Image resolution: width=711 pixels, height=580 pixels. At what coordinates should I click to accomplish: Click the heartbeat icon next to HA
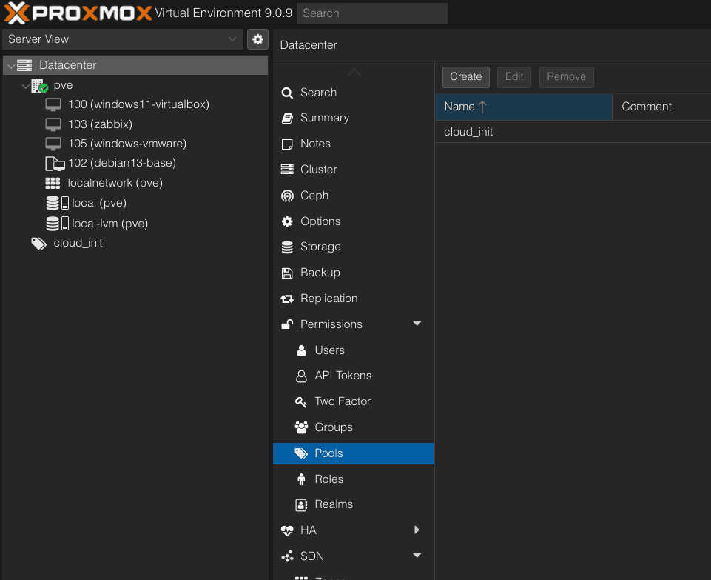click(x=287, y=530)
